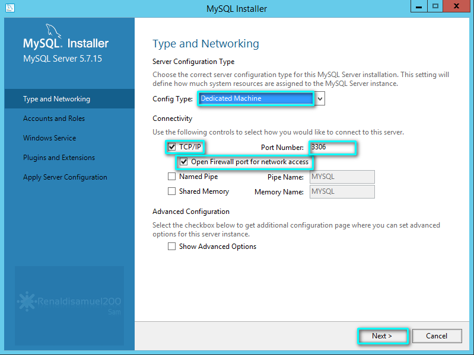Click the Advanced Configuration section label

[x=191, y=212]
